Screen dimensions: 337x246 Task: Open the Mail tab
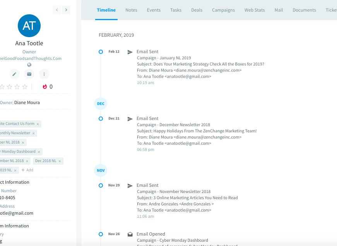click(279, 10)
